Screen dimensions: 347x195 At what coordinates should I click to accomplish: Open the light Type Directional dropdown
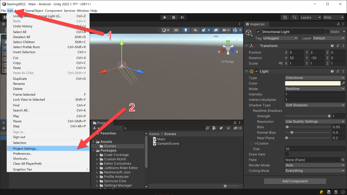coord(315,78)
